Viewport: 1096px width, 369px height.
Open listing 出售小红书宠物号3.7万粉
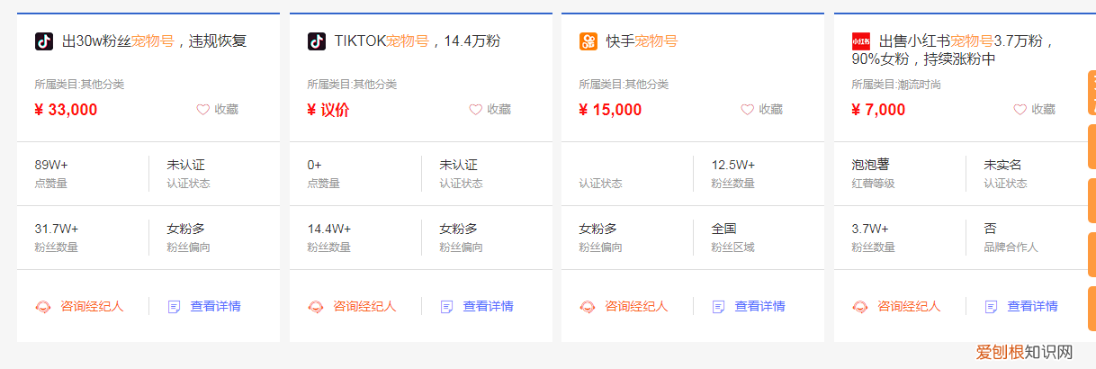[x=954, y=50]
